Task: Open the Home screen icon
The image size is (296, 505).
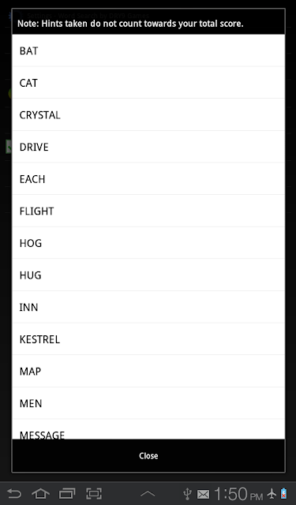Action: tap(40, 493)
